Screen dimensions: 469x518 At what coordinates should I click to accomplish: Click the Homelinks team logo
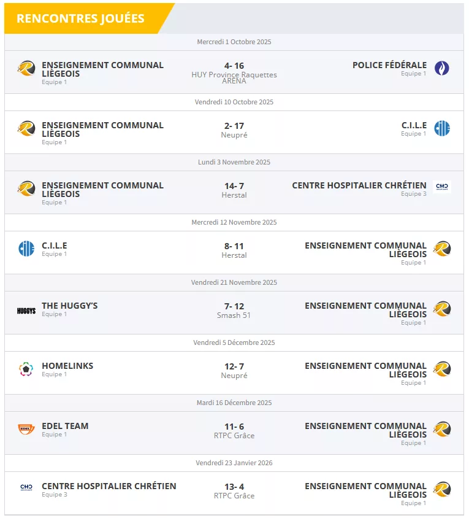click(26, 369)
